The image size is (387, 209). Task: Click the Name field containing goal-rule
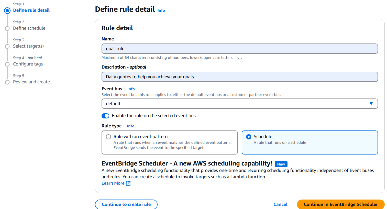pos(240,49)
